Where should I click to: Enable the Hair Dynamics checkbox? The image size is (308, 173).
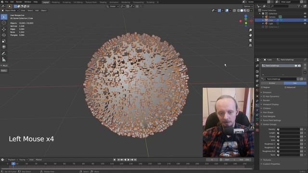(264, 97)
